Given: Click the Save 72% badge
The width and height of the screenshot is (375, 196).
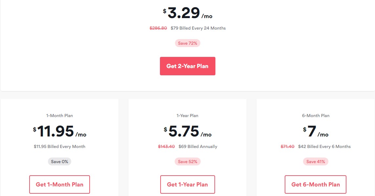Looking at the screenshot, I should pos(187,43).
